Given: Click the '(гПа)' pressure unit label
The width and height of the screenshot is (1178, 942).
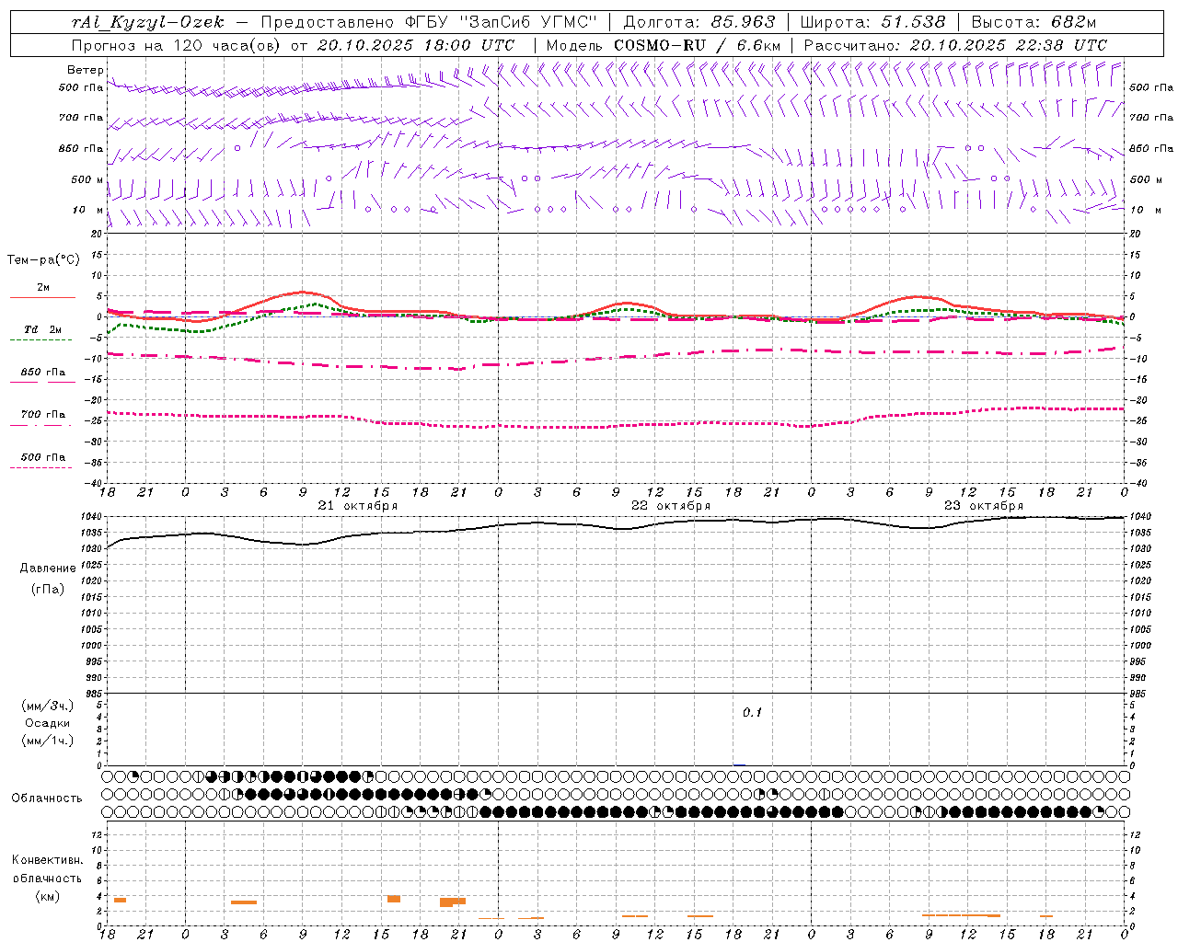Looking at the screenshot, I should point(48,589).
